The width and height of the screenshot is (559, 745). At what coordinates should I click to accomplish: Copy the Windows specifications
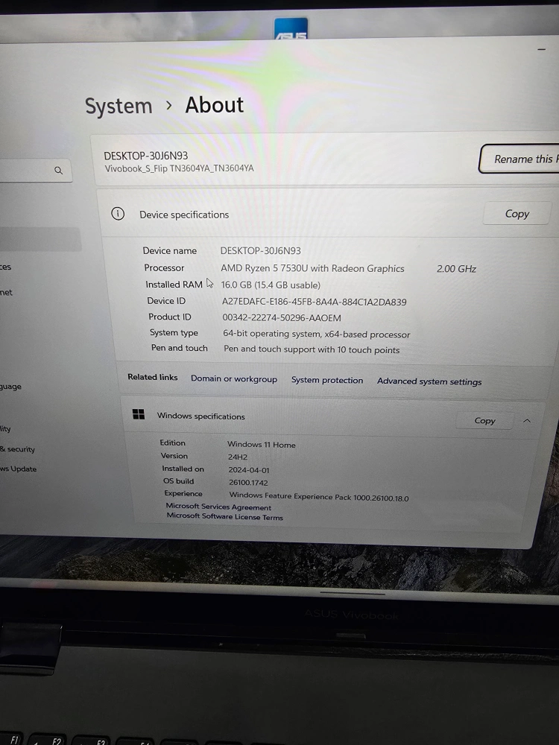(484, 420)
